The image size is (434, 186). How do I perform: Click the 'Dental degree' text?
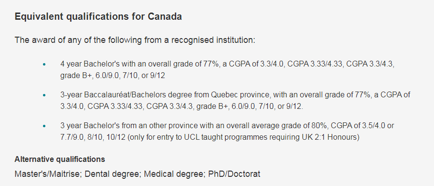112,174
